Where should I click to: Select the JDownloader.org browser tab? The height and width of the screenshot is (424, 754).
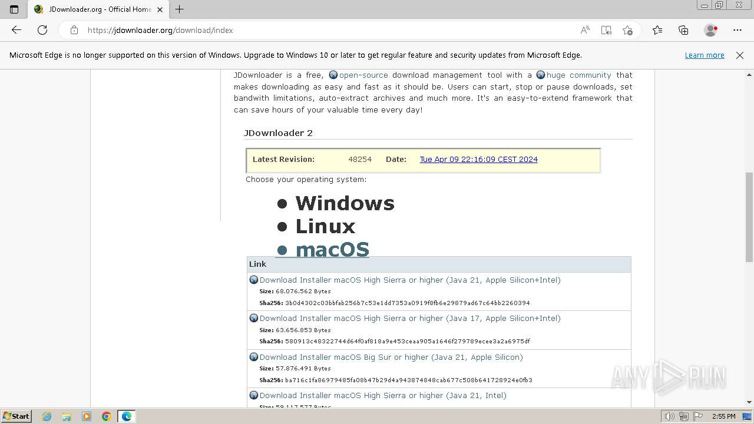pos(99,9)
